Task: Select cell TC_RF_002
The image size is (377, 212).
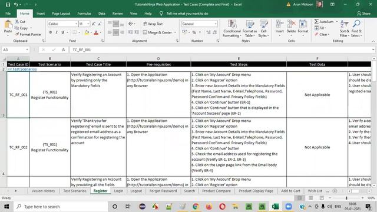Action: 18,147
